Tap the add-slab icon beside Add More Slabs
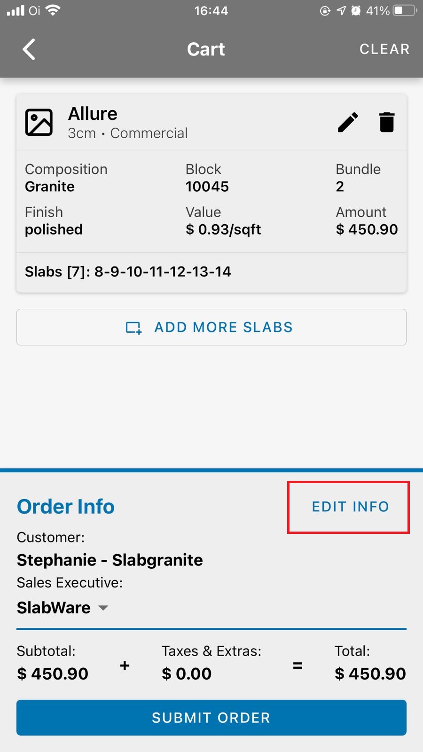The image size is (423, 752). pyautogui.click(x=134, y=328)
